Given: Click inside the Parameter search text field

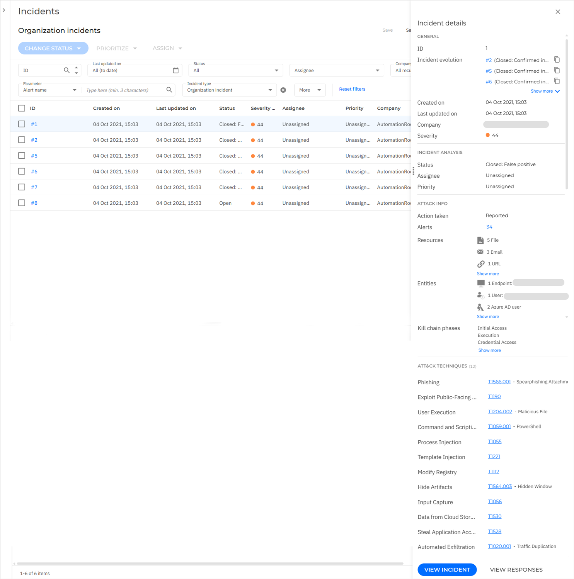Looking at the screenshot, I should tap(124, 90).
